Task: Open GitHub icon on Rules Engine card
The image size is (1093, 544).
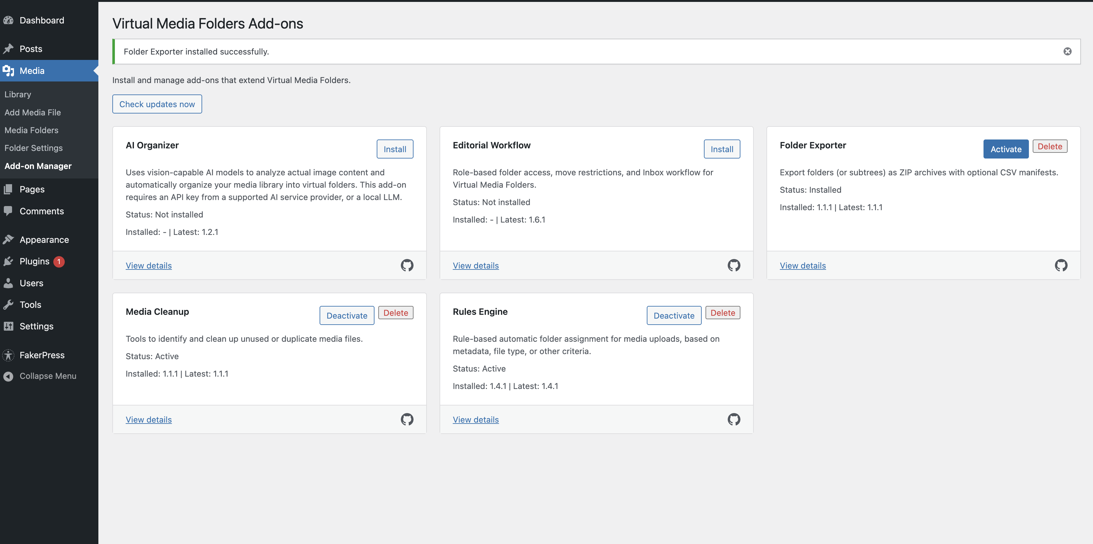Action: tap(734, 419)
